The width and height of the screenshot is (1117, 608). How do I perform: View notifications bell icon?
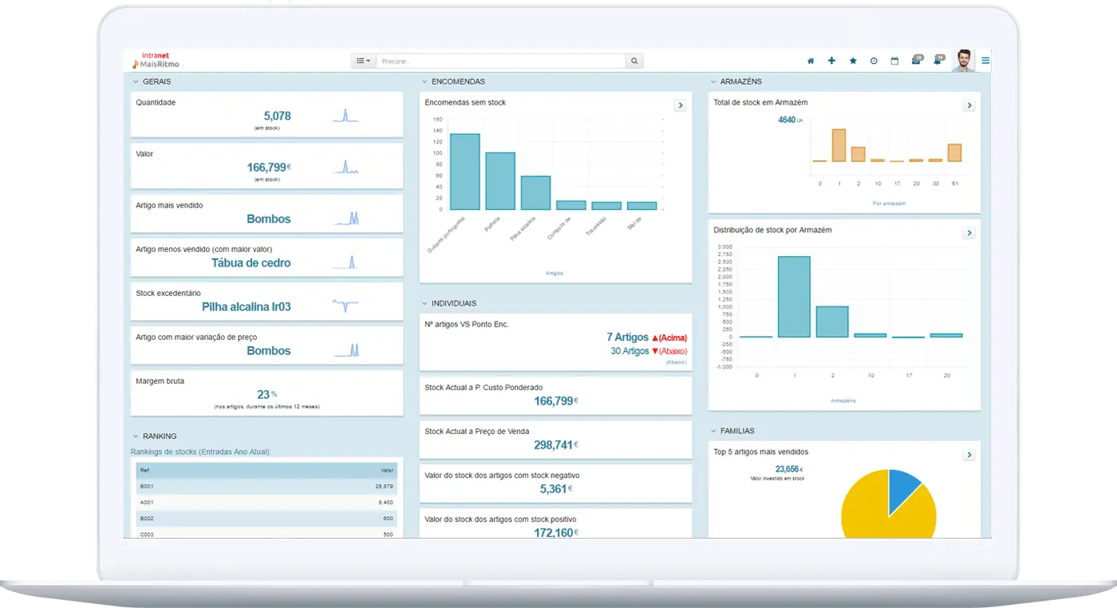pos(937,61)
